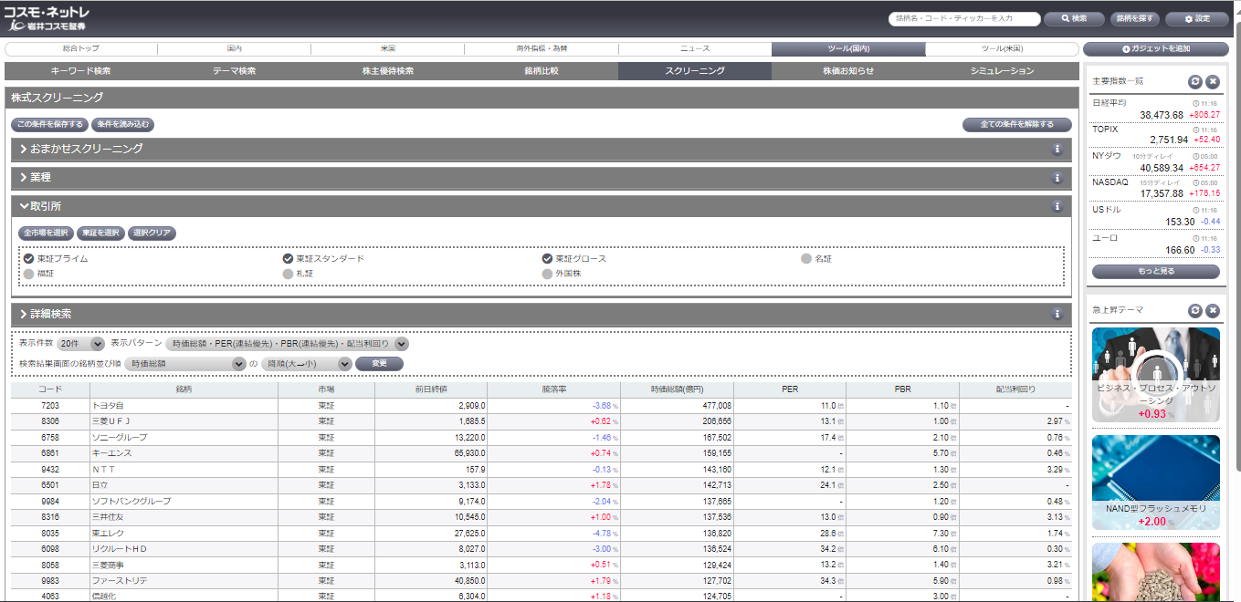Expand the おまかせスクリーニング section

pos(541,149)
